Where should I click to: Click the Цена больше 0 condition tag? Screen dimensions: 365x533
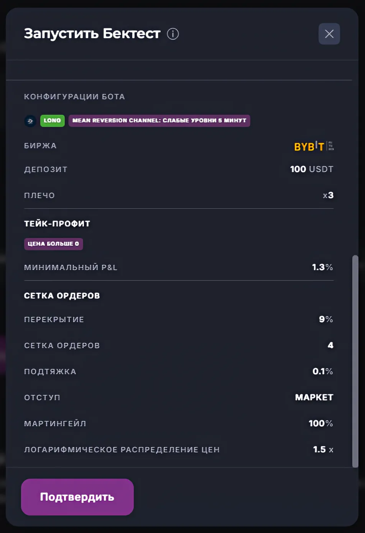(53, 244)
